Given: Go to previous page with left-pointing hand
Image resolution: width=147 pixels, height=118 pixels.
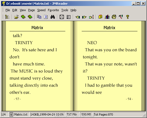Looking at the screenshot, I should 78,17.
